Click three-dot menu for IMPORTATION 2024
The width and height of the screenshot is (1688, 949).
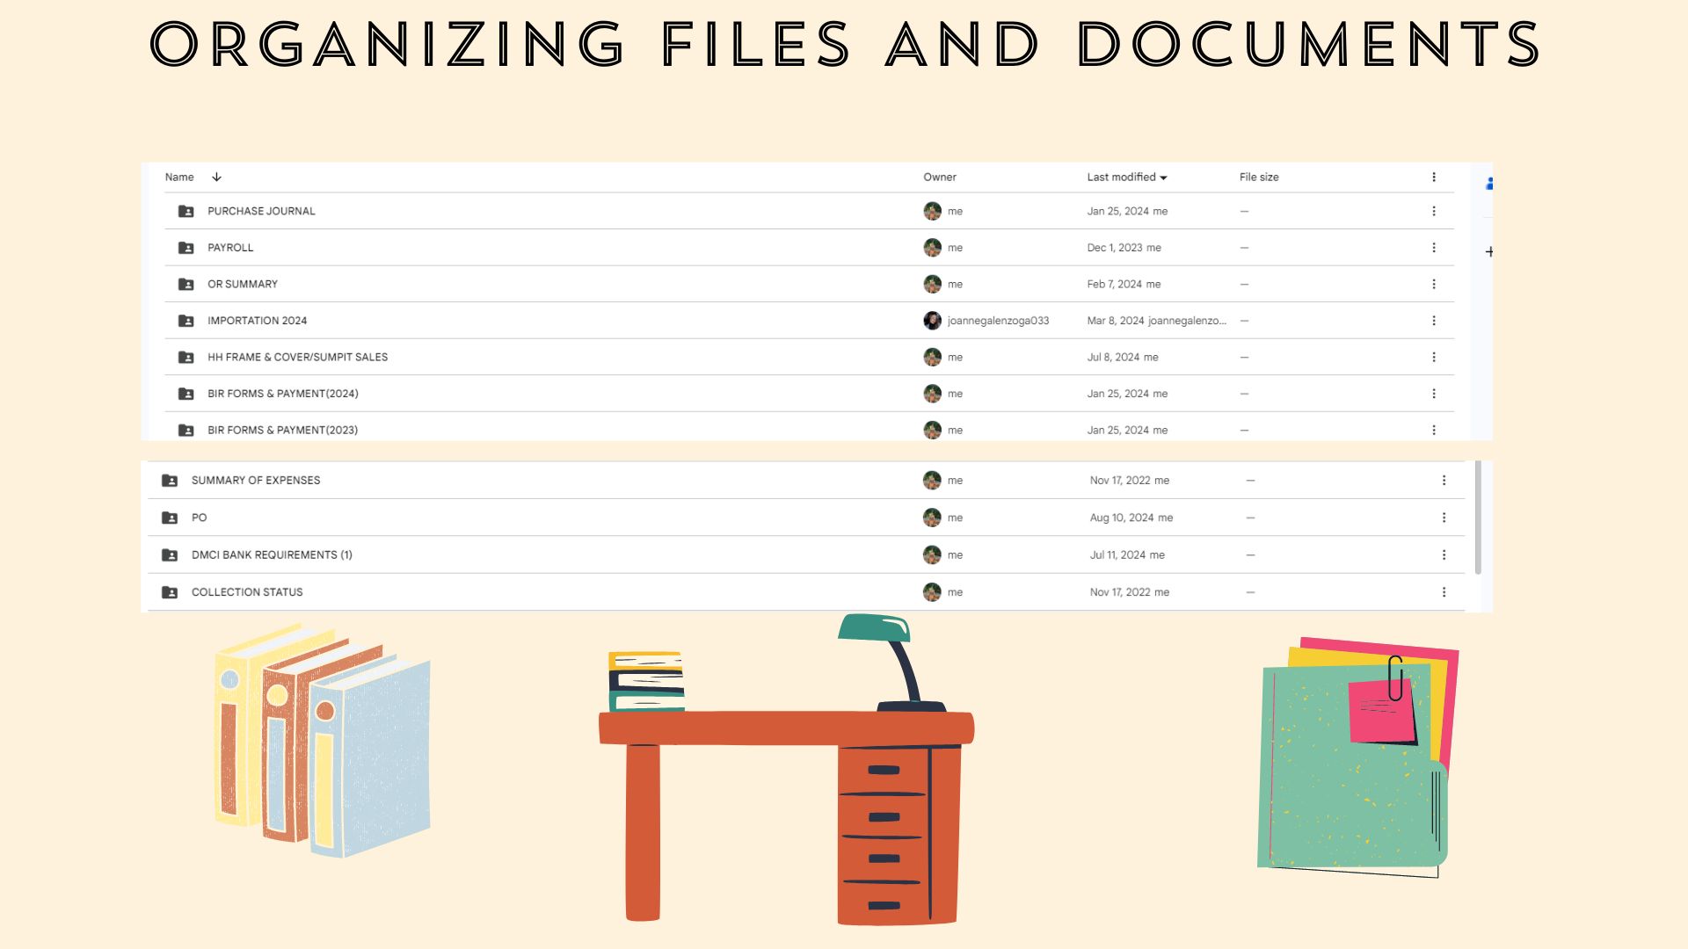[x=1434, y=321]
